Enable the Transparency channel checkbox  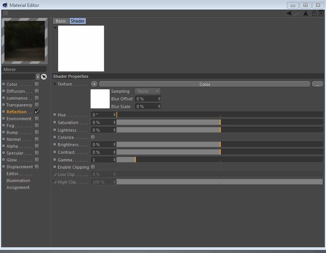tap(37, 105)
